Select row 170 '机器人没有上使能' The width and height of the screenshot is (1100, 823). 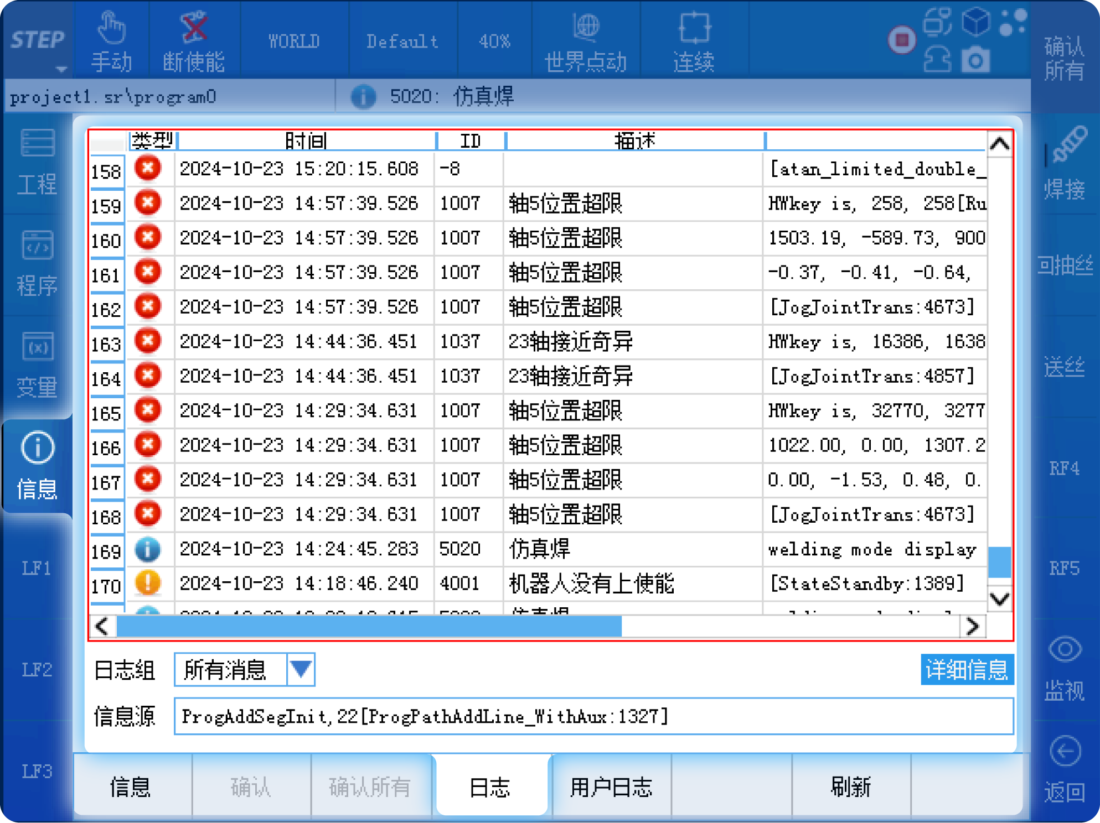tap(591, 584)
